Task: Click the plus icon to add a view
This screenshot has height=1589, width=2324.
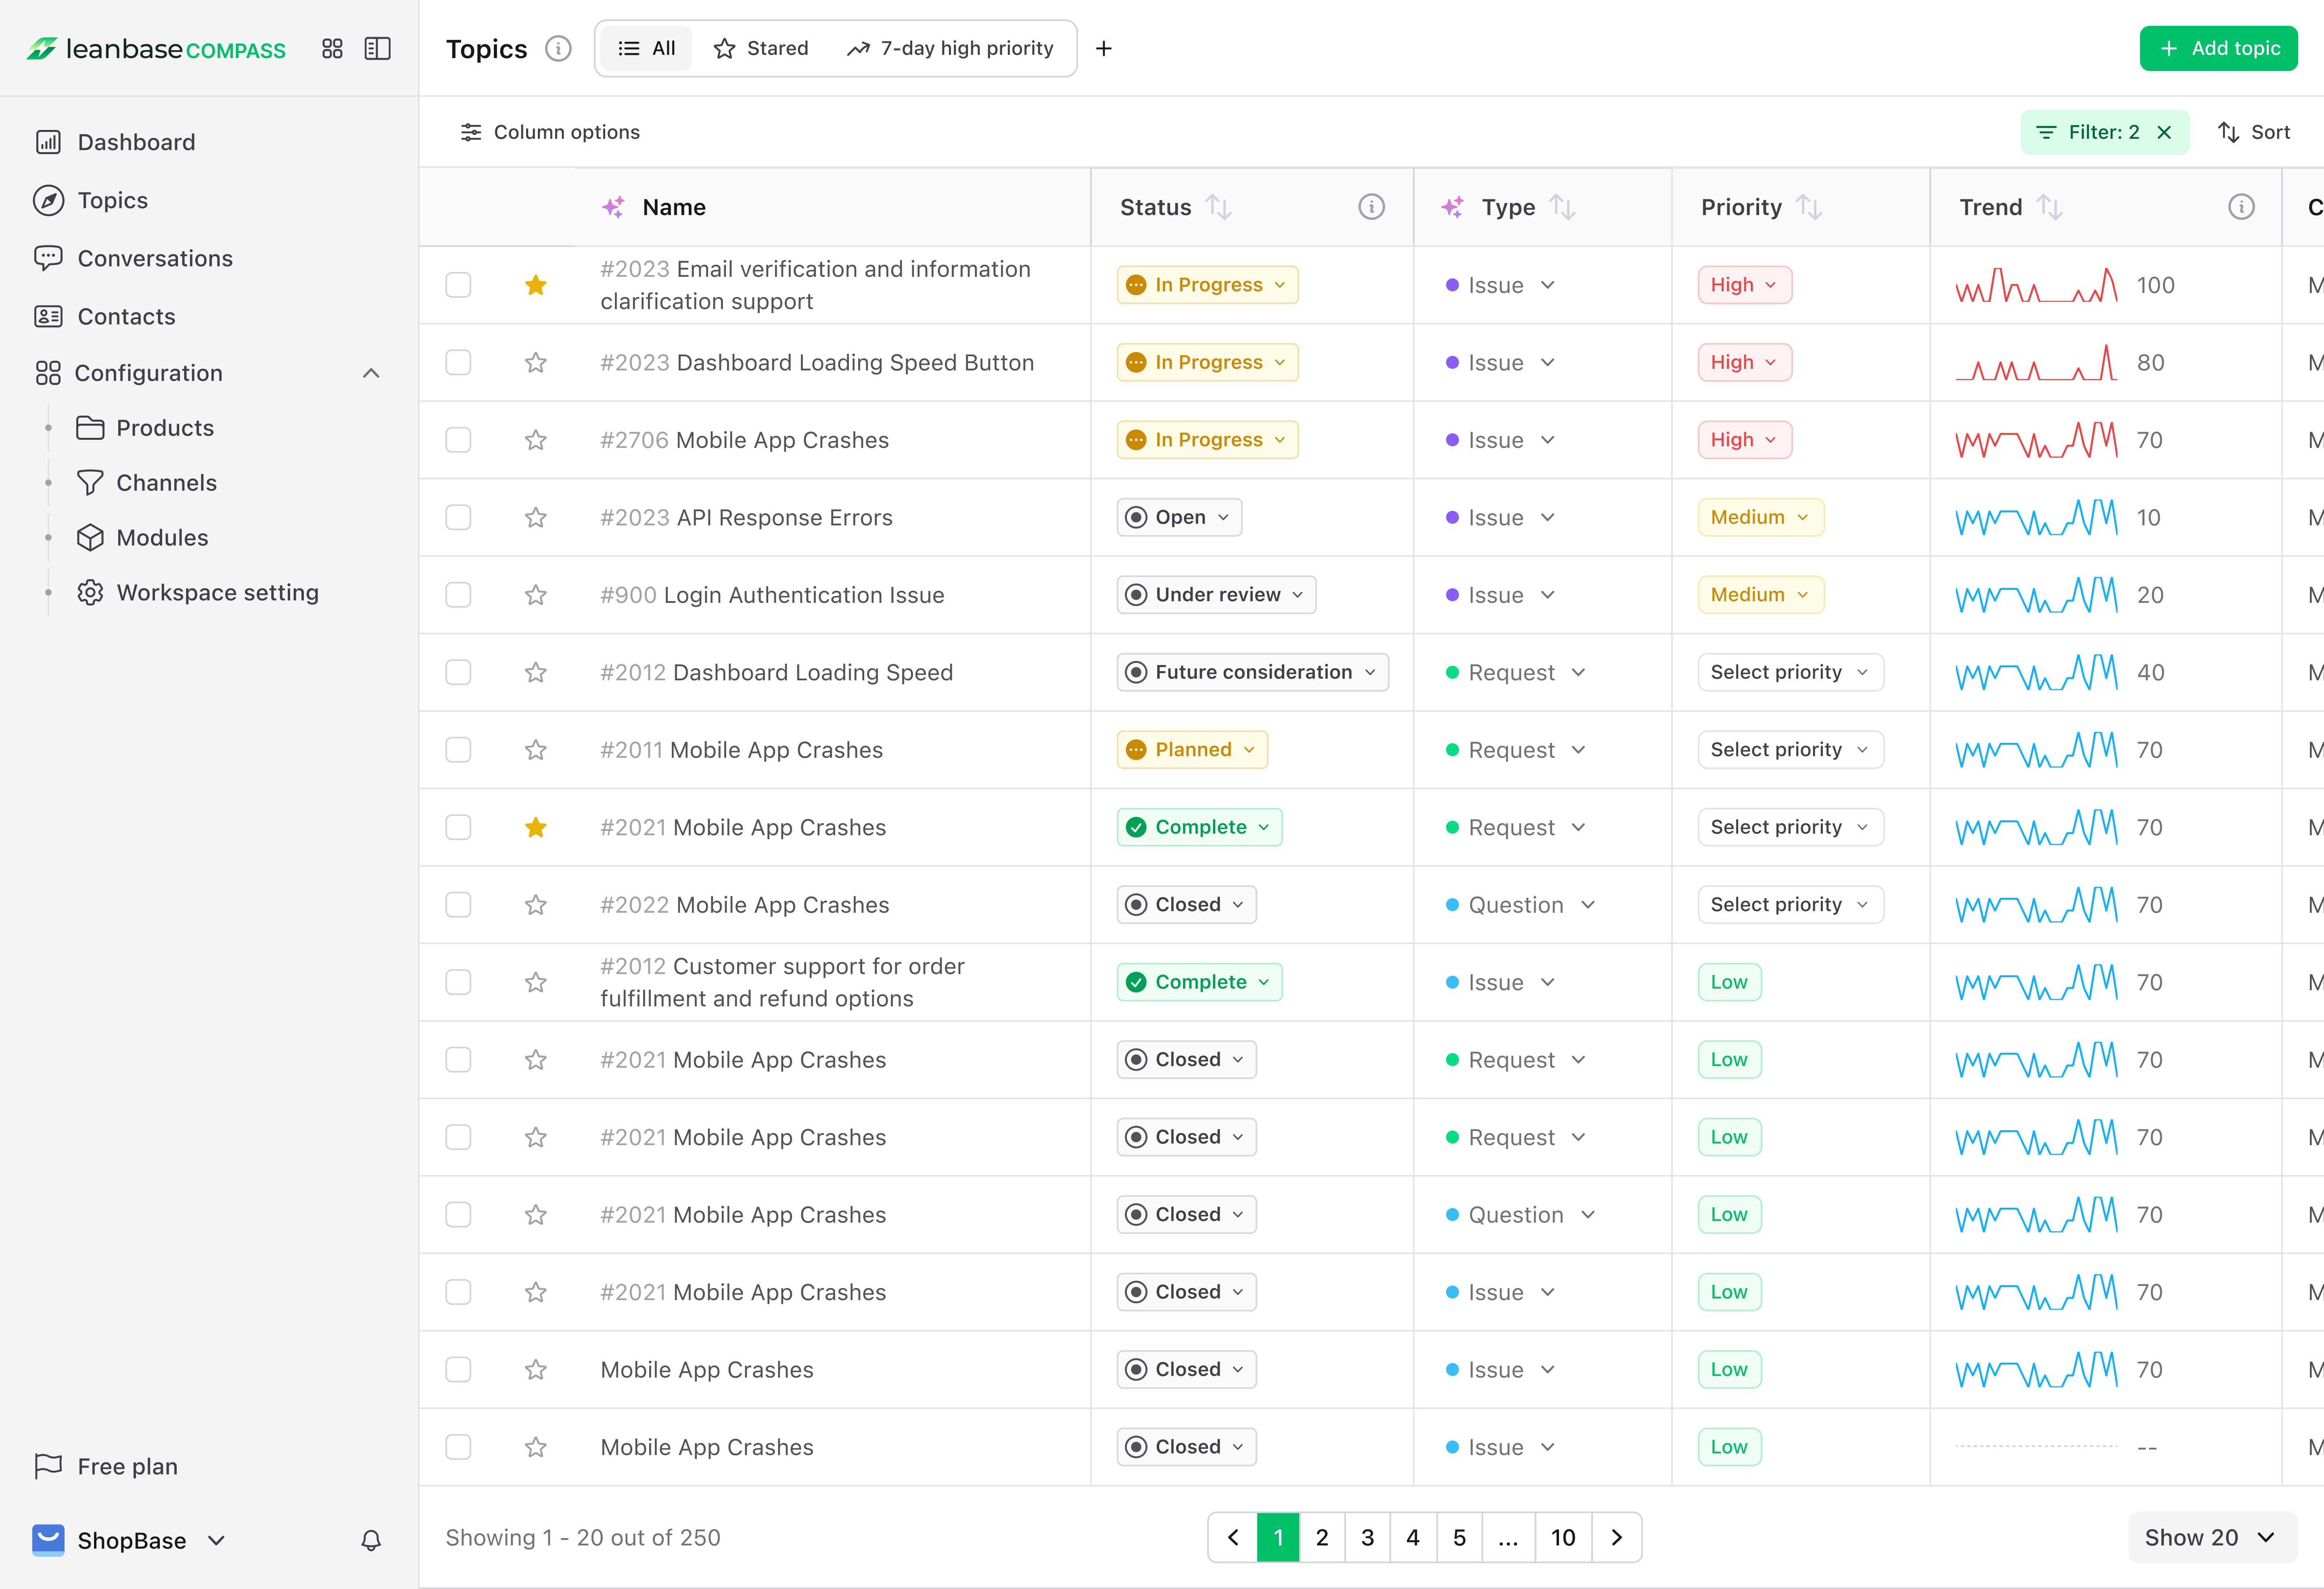Action: tap(1104, 48)
